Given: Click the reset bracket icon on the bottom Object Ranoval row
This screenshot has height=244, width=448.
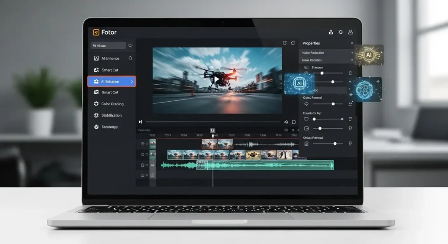Looking at the screenshot, I should [x=350, y=144].
